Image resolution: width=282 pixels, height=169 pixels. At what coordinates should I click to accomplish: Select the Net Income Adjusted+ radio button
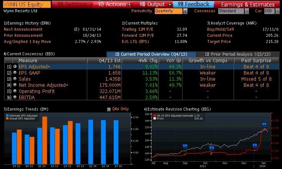coord(15,84)
